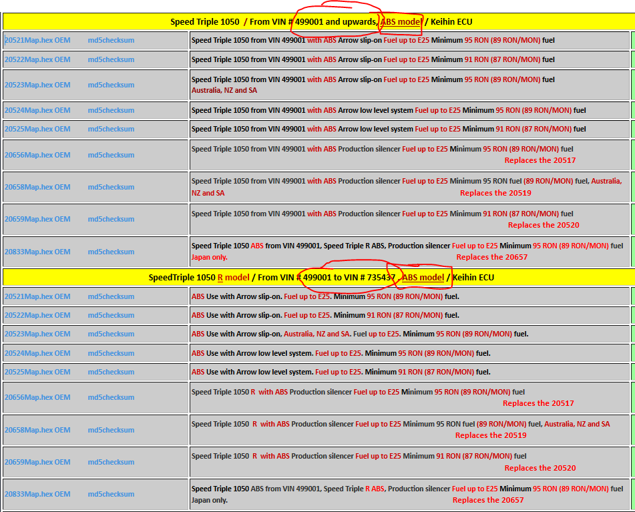Click md5checksum beside 20525Map.hex in R model section
This screenshot has height=512, width=635.
(111, 372)
